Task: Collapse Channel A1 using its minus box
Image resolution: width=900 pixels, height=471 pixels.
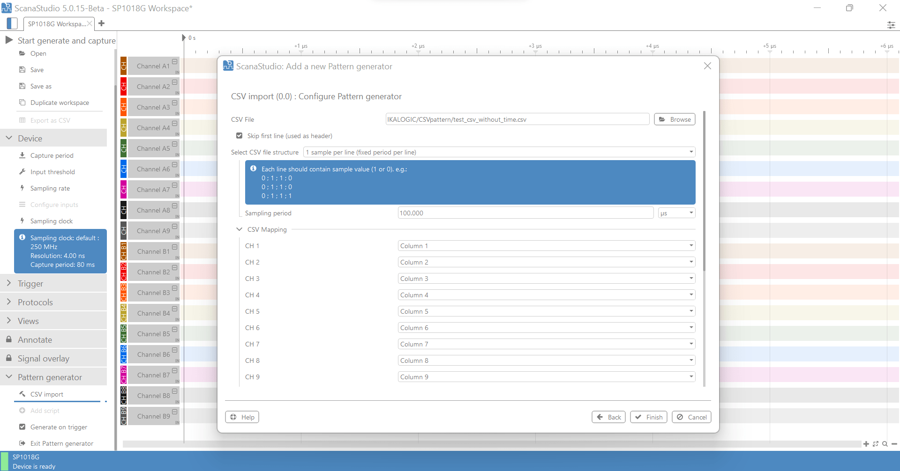Action: point(174,62)
